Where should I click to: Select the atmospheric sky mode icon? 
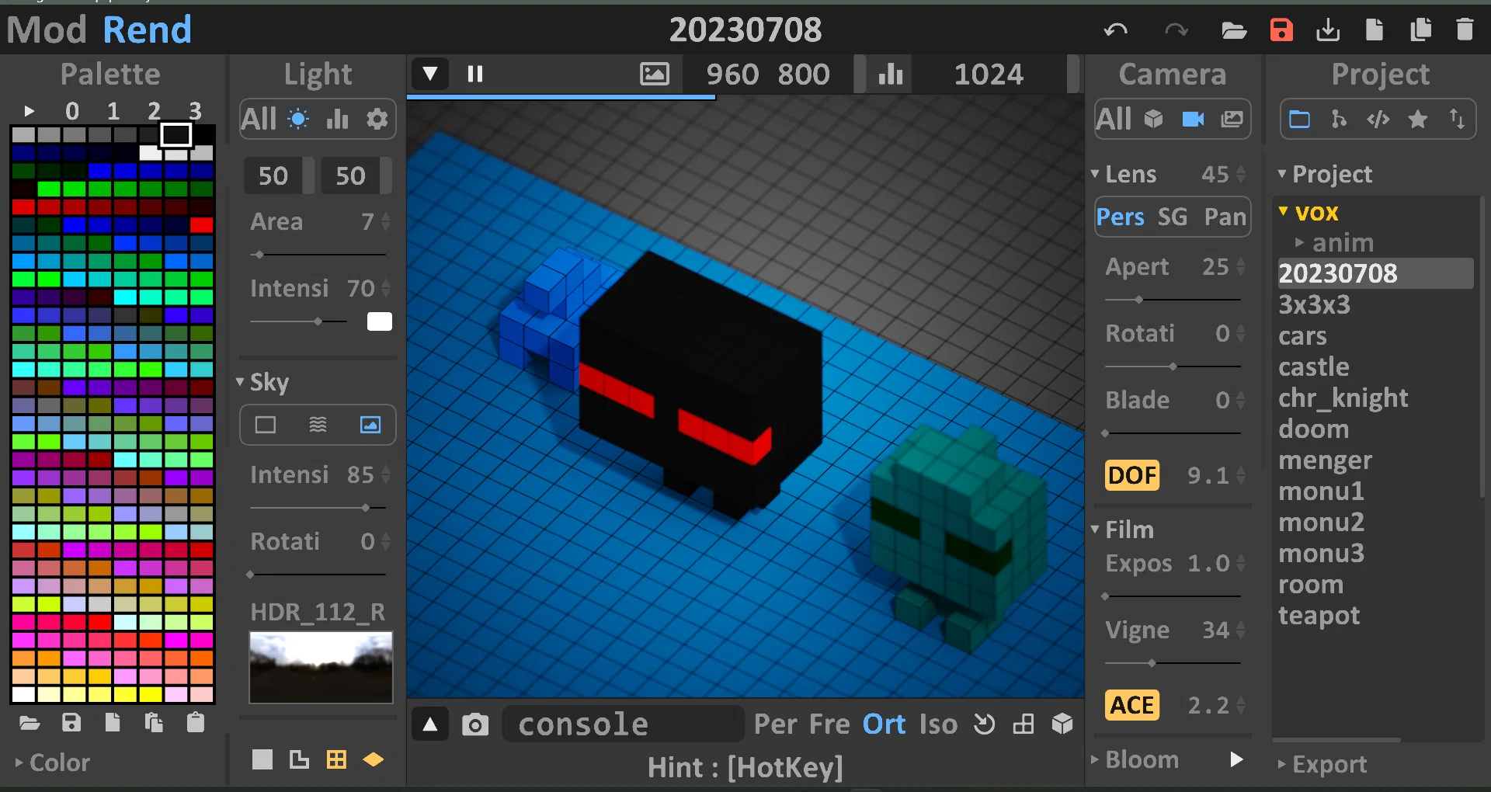pyautogui.click(x=318, y=425)
